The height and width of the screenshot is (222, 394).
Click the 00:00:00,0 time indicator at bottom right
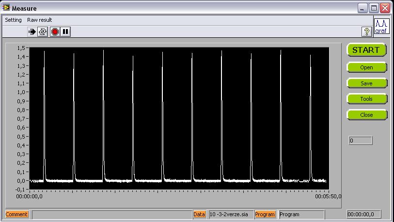tap(364, 214)
